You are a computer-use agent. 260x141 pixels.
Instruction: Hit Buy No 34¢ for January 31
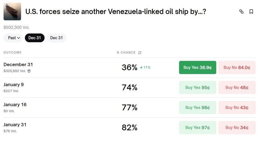click(x=237, y=128)
